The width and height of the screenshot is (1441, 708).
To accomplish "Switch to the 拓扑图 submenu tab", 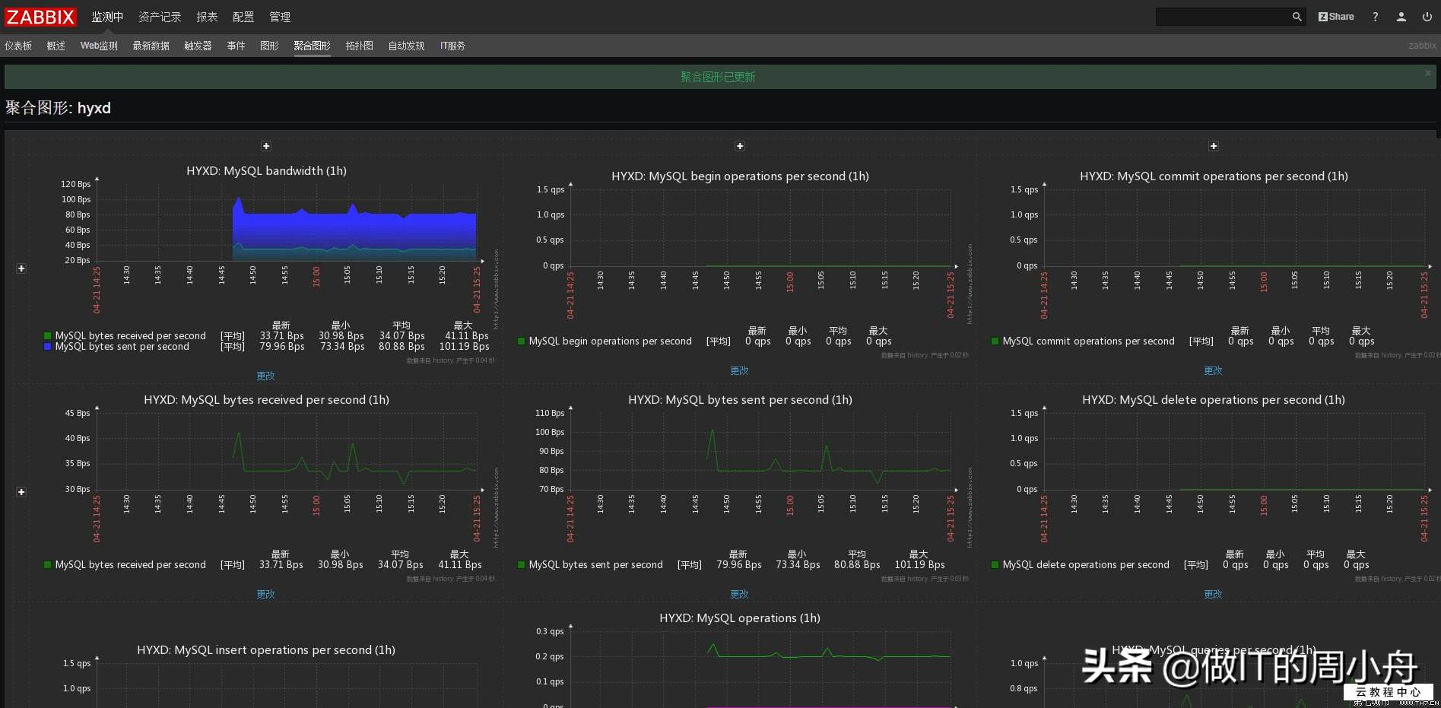I will (x=359, y=46).
